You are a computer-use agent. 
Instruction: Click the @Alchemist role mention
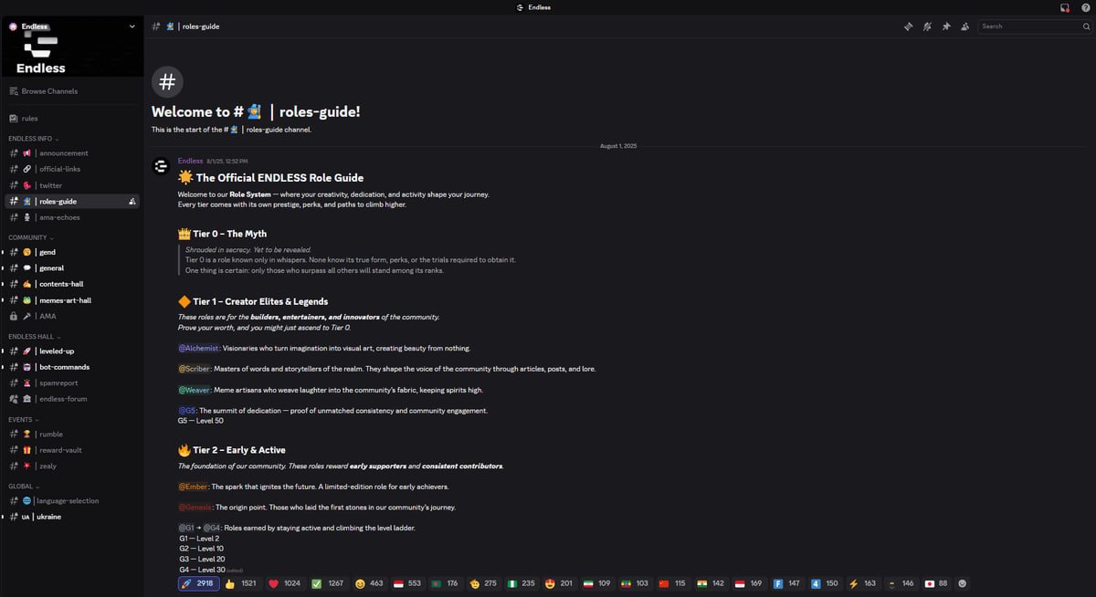(x=198, y=348)
